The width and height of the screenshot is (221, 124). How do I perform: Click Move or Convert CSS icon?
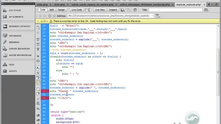[x=38, y=108]
